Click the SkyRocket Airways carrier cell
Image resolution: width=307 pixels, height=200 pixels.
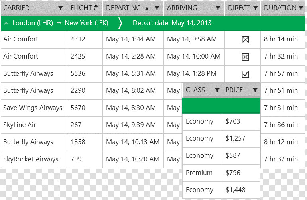click(34, 159)
